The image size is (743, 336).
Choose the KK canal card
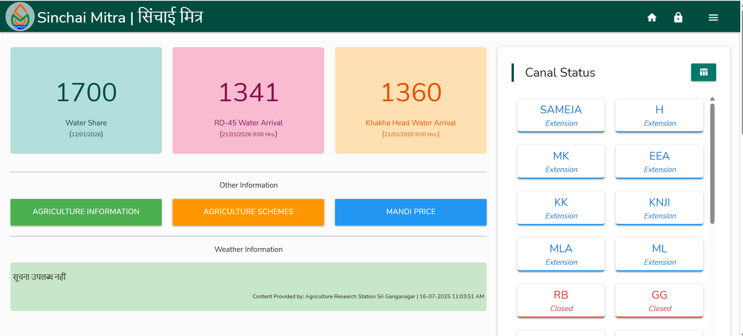(561, 208)
